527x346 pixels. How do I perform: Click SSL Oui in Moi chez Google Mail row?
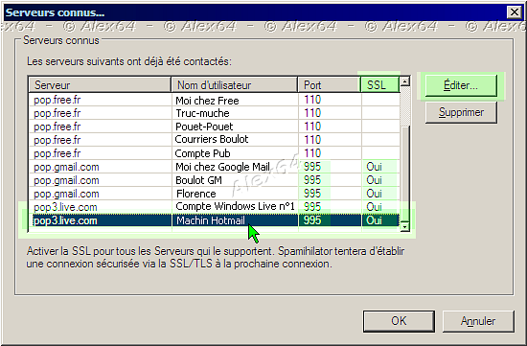click(374, 167)
